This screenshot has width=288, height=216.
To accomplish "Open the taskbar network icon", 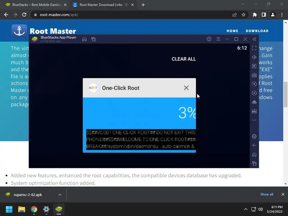I will pos(254,209).
